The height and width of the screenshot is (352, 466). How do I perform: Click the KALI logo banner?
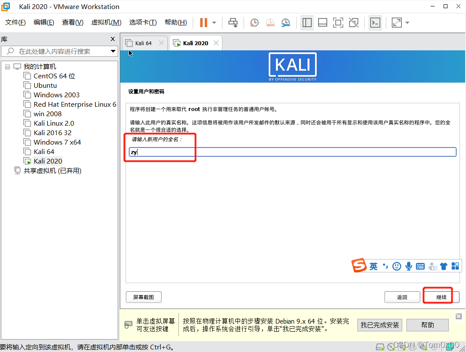[292, 66]
